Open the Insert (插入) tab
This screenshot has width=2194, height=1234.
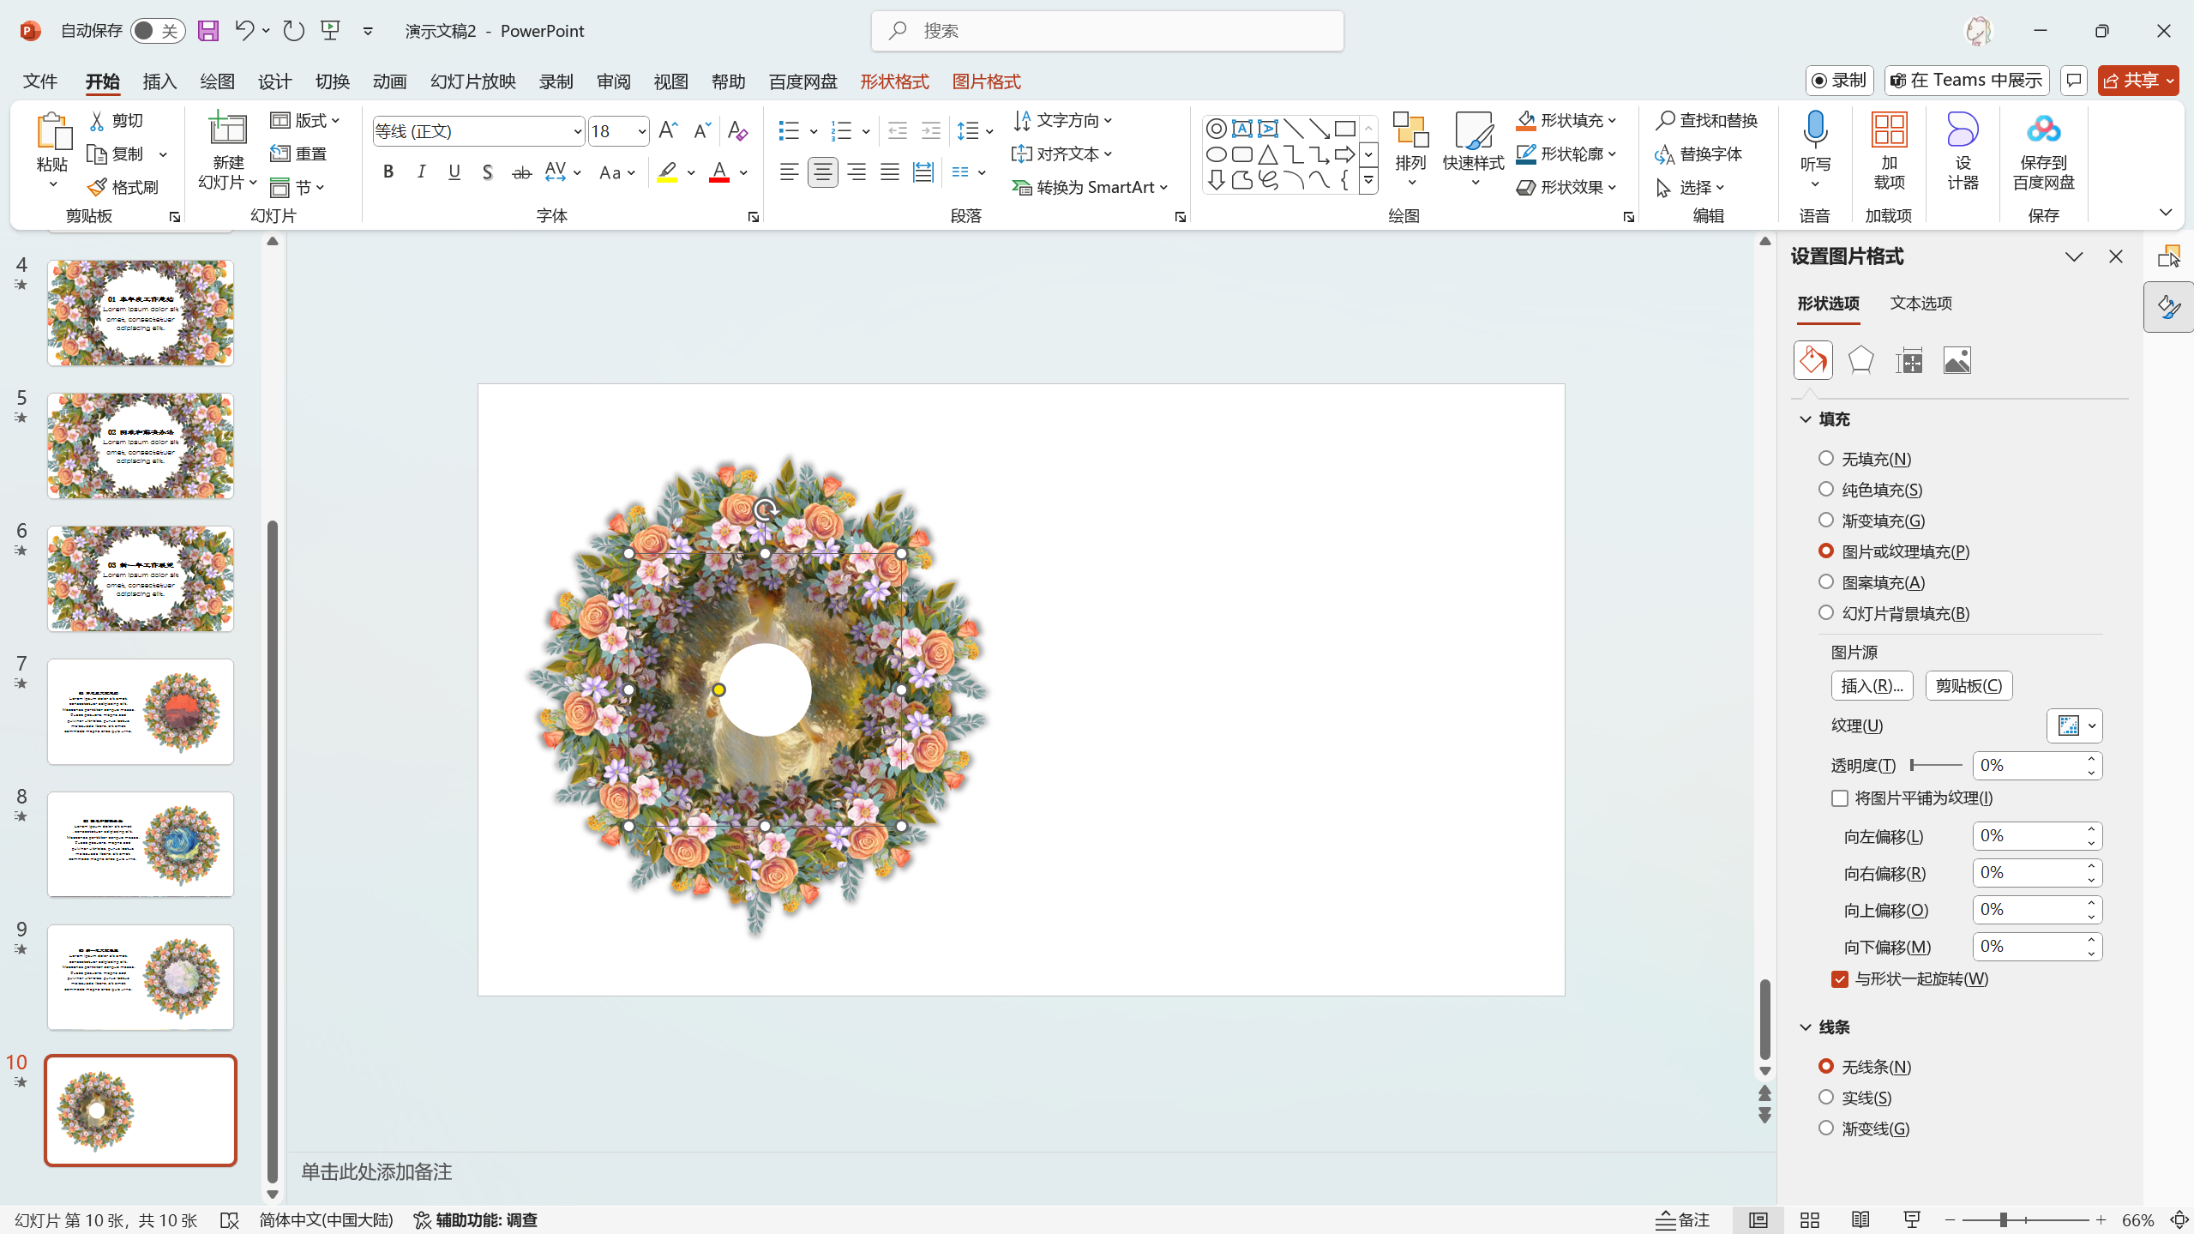point(159,81)
